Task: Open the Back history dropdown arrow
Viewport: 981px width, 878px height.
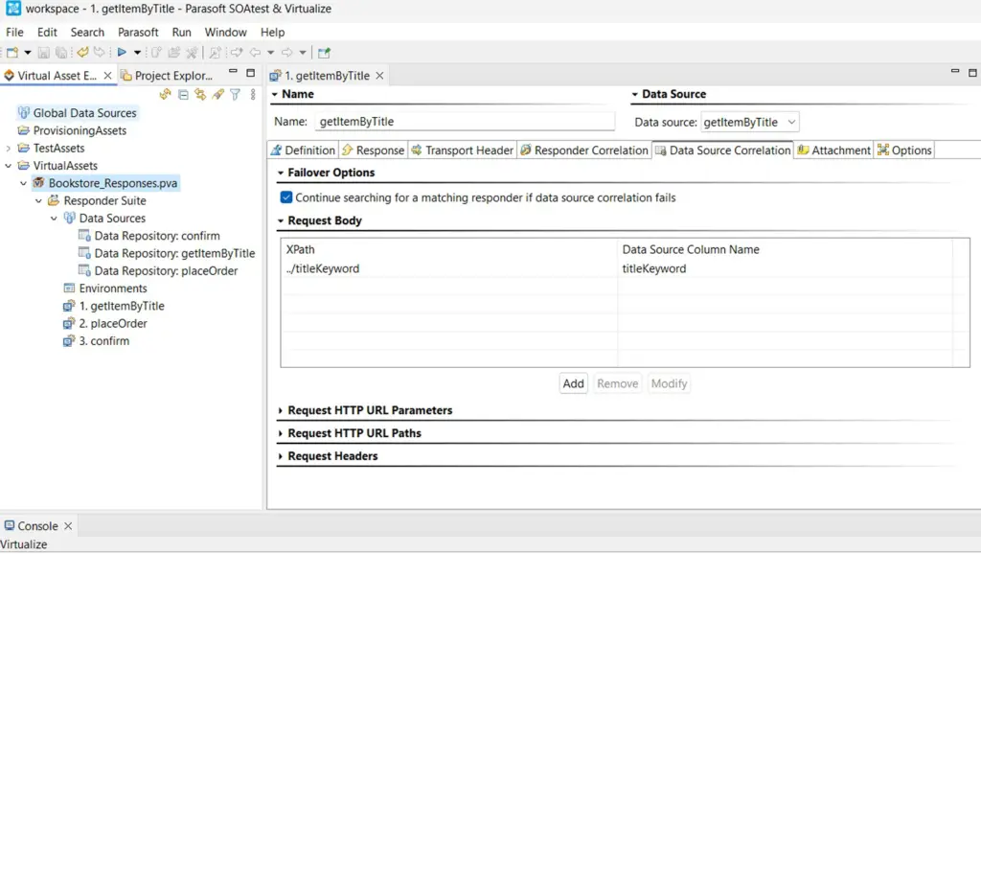Action: 271,53
